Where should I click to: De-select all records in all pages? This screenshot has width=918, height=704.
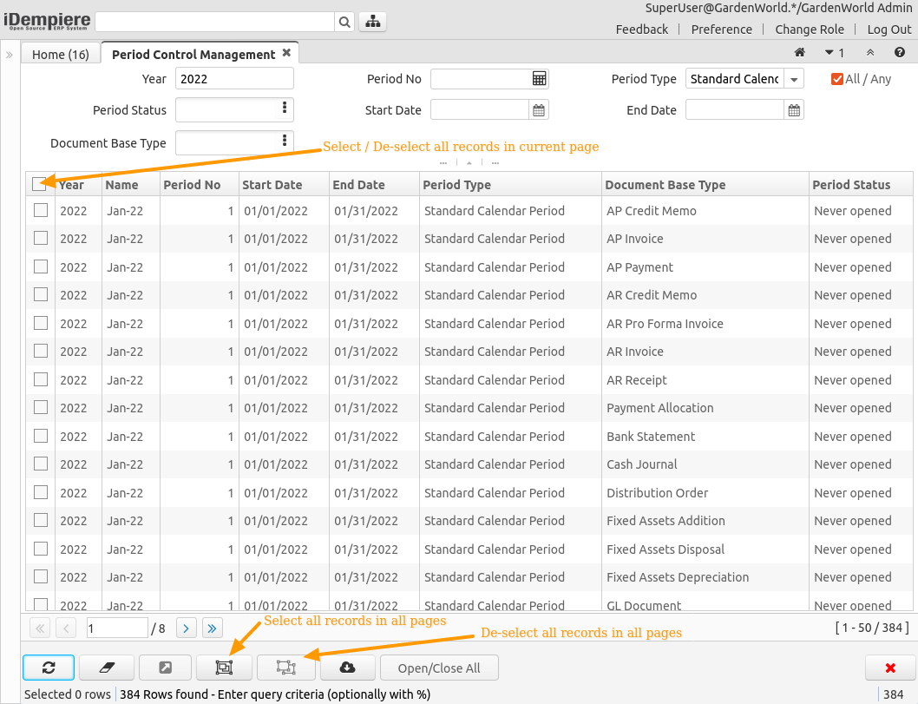tap(286, 668)
